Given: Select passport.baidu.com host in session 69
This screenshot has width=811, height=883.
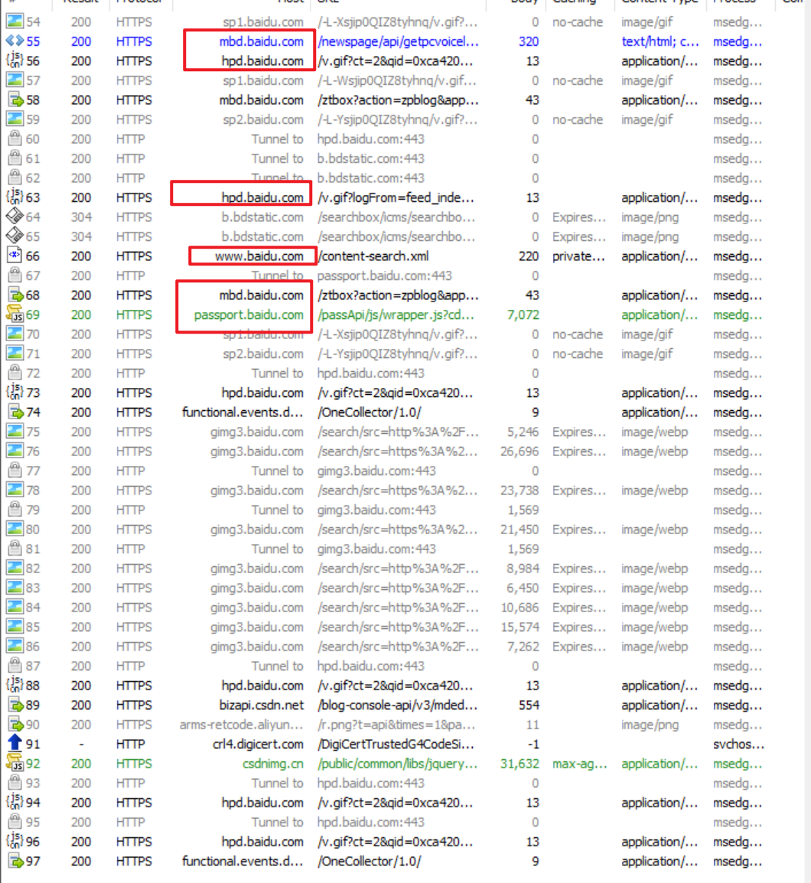Looking at the screenshot, I should point(249,314).
